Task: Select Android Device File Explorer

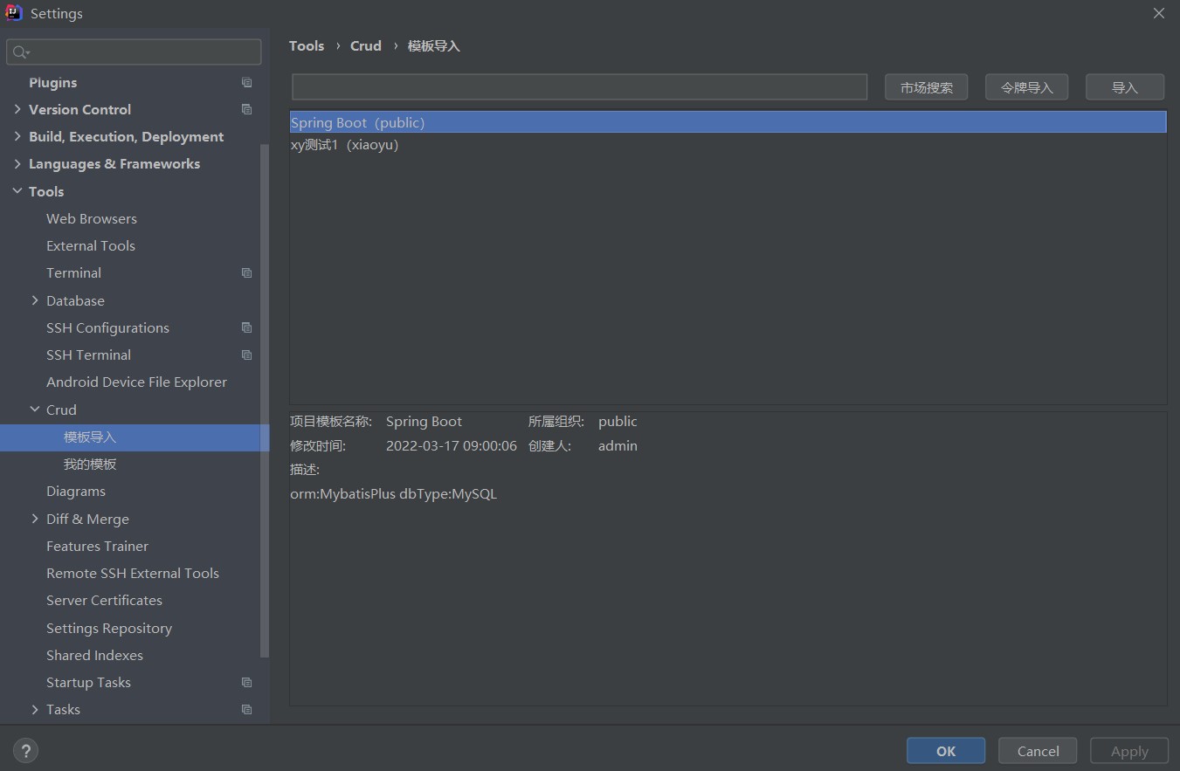Action: (x=136, y=382)
